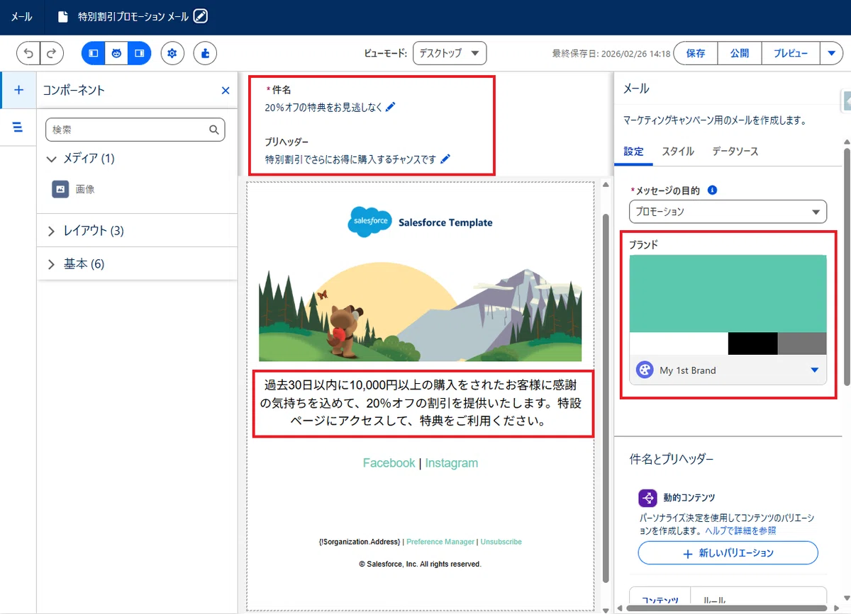The image size is (851, 614).
Task: Switch to the ルール tab
Action: click(x=715, y=600)
